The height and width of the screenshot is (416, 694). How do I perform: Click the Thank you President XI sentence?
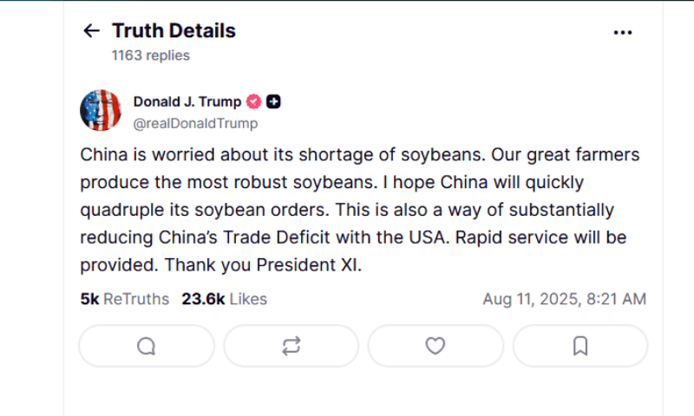(x=264, y=265)
